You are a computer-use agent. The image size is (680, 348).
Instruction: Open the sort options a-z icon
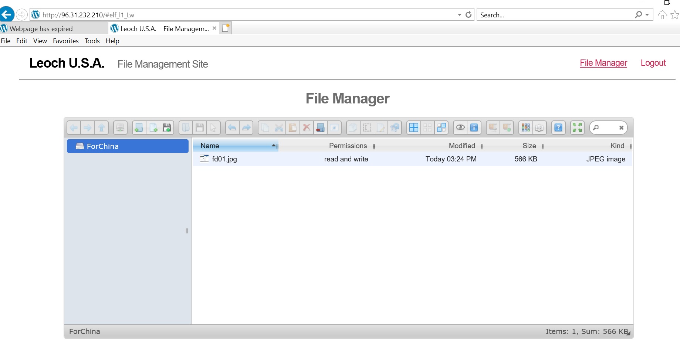539,128
